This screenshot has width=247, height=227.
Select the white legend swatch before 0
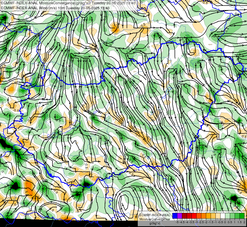[x=223, y=216]
